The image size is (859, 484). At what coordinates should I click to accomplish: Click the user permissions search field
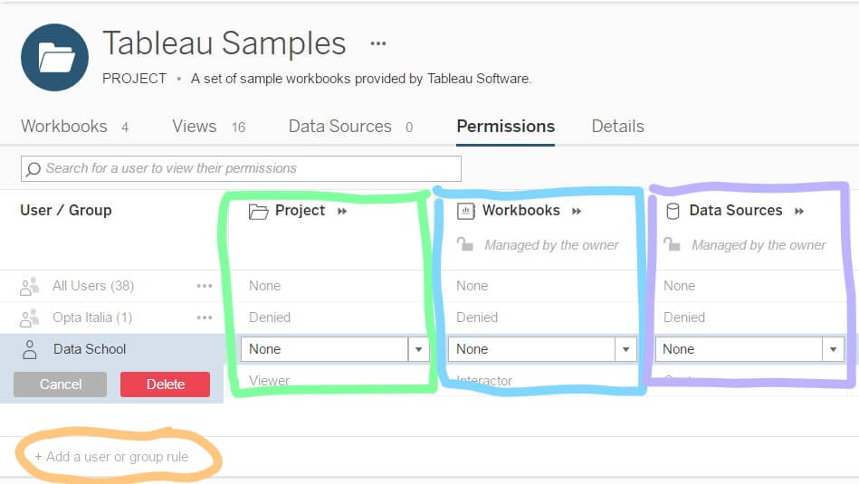[x=241, y=168]
